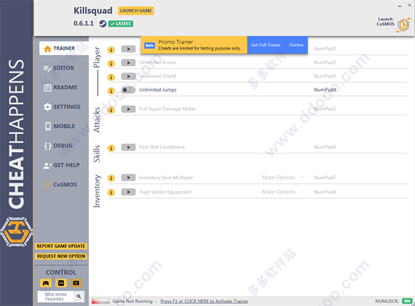The image size is (415, 306).
Task: Select gamepad control mode icon
Action: tap(46, 283)
